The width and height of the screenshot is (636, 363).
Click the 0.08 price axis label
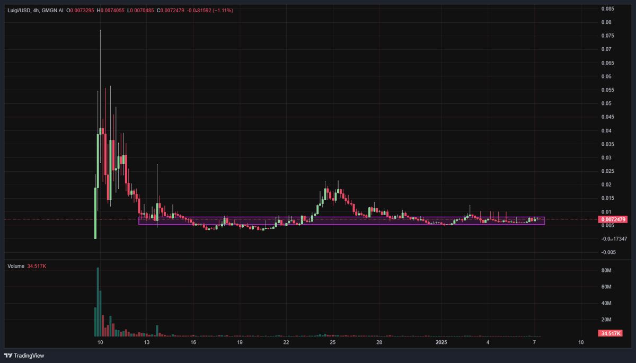606,22
